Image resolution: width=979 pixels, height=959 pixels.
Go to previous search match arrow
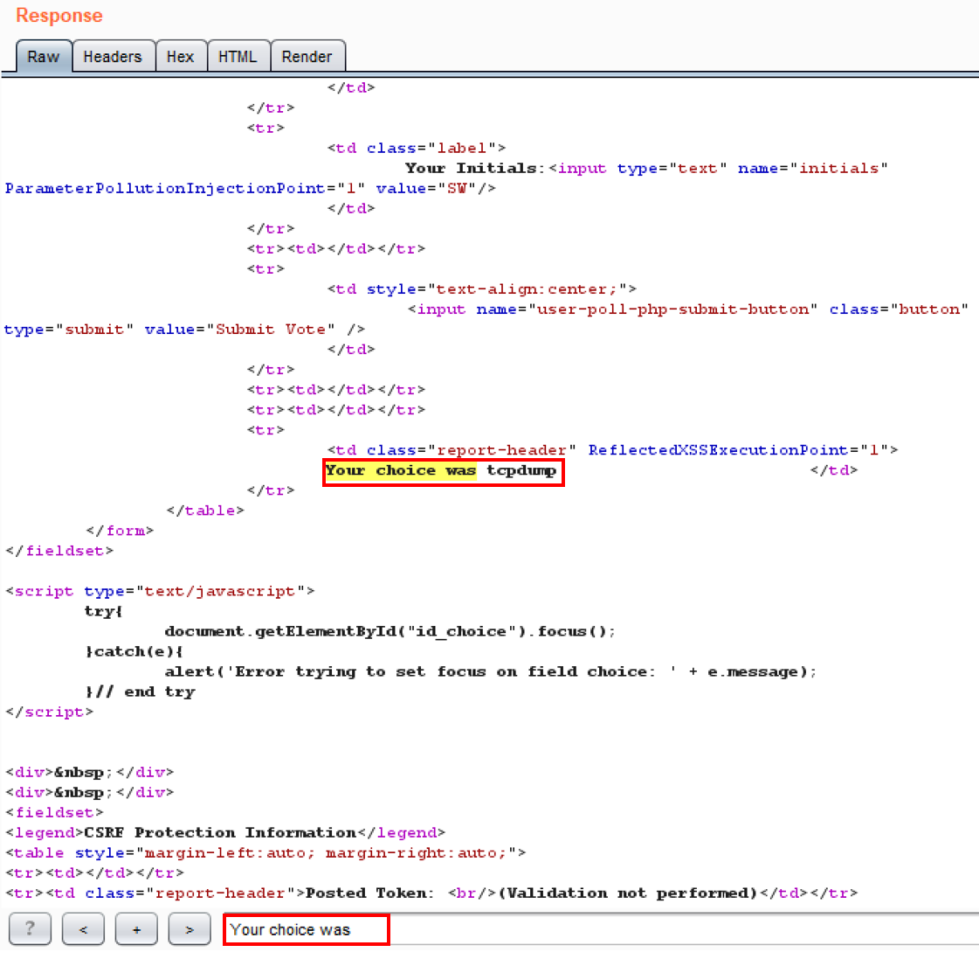(83, 929)
